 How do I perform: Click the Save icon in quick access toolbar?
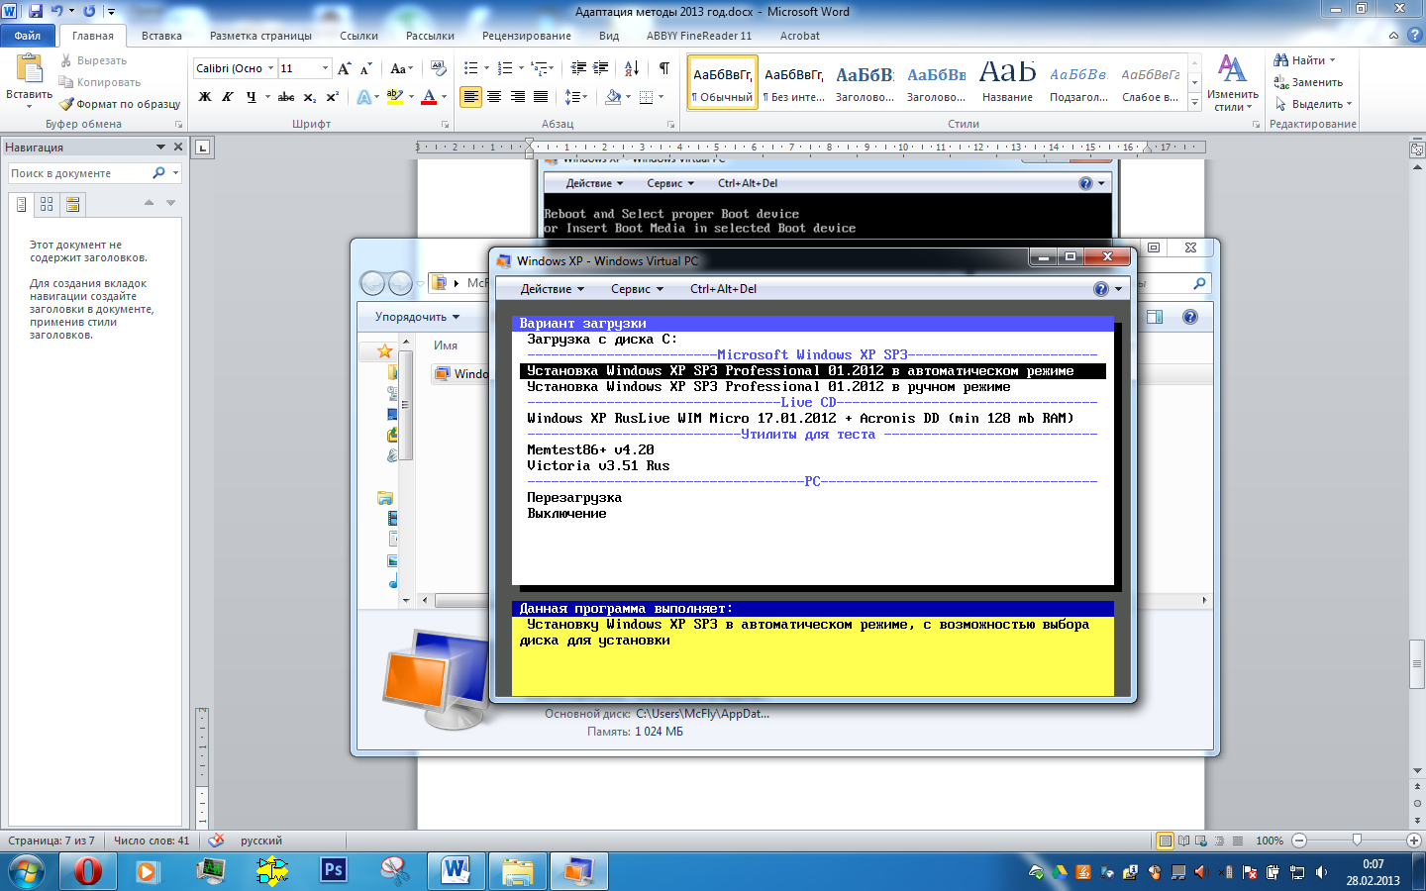(36, 11)
